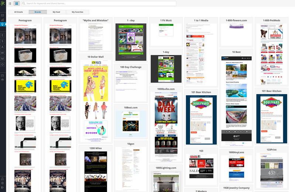Open the 1-800-PetMeds email preview
Screen dimensions: 295x192
tap(271, 54)
